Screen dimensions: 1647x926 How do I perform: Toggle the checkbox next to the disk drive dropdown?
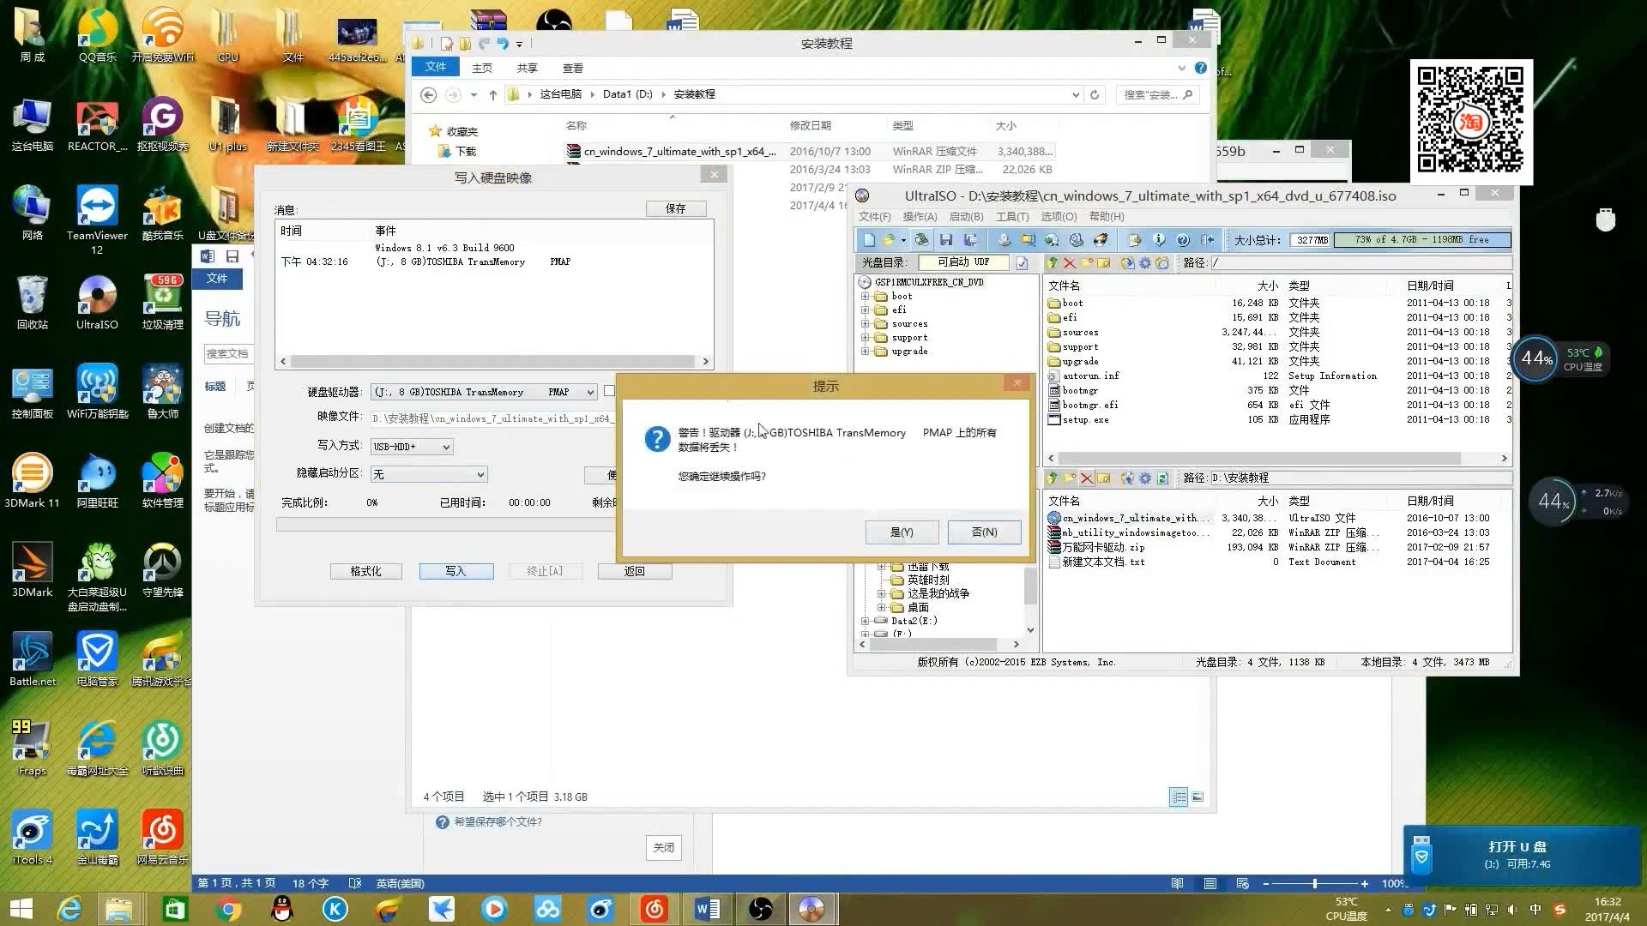[609, 391]
